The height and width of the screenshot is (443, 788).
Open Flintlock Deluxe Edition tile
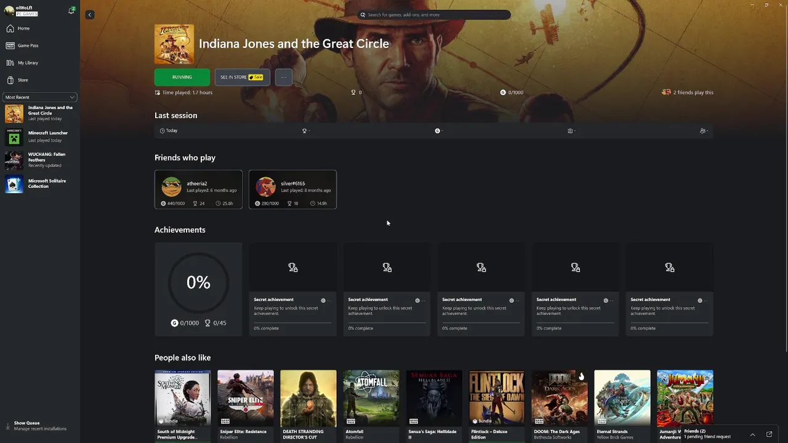click(x=497, y=405)
